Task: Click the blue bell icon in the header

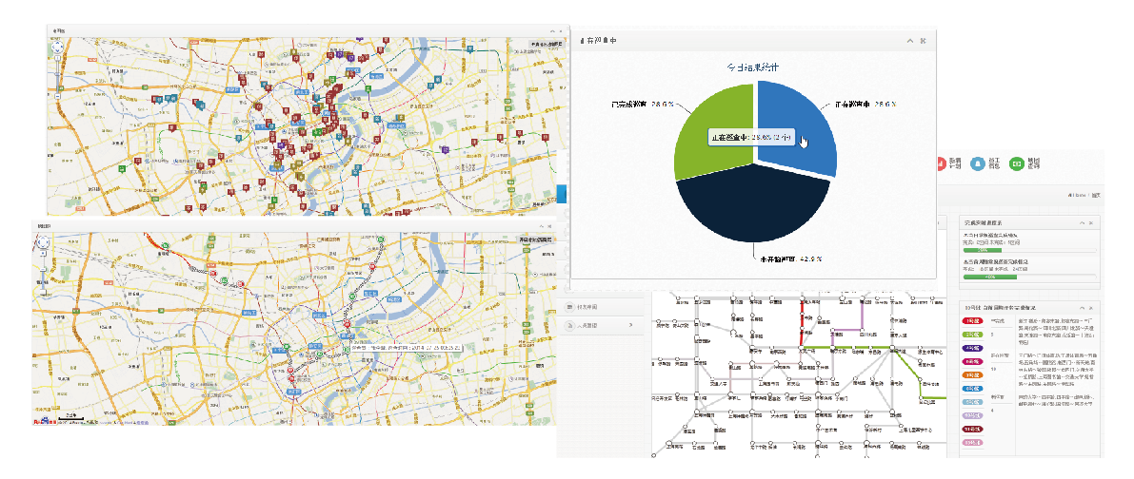Action: (979, 164)
